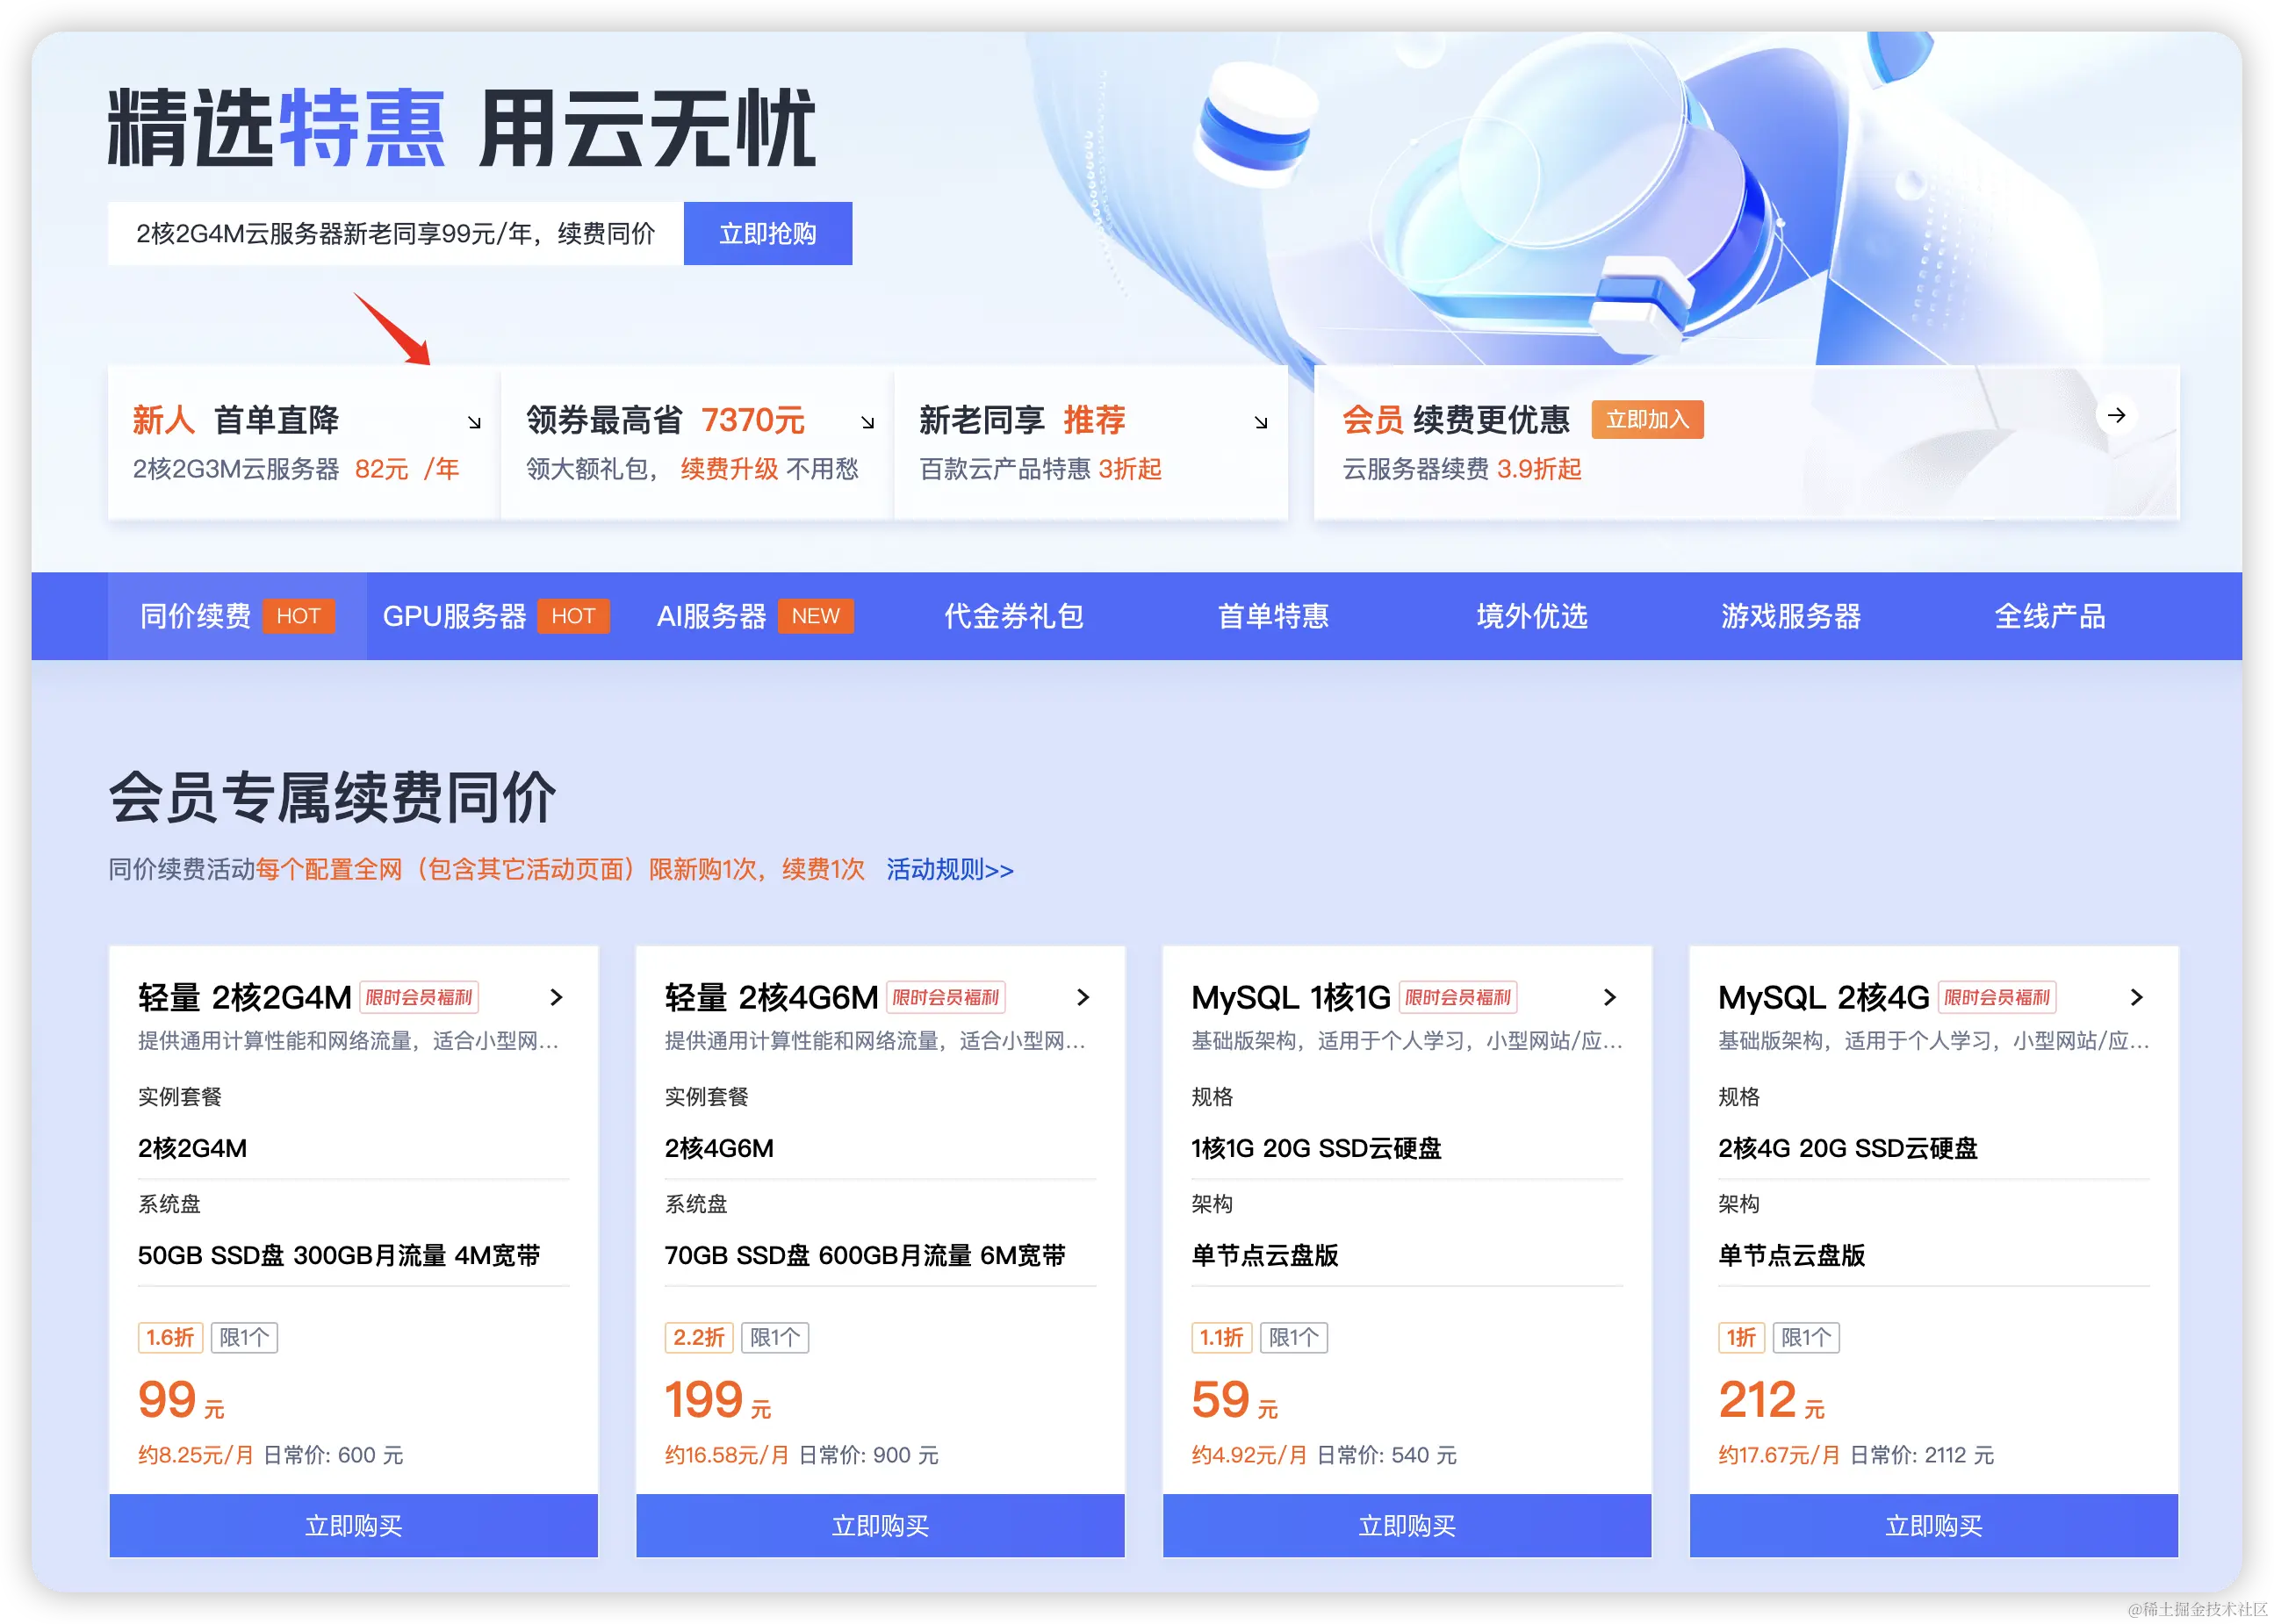This screenshot has width=2274, height=1624.
Task: Click 立即购买 for 99元 轻量 plan
Action: click(x=353, y=1525)
